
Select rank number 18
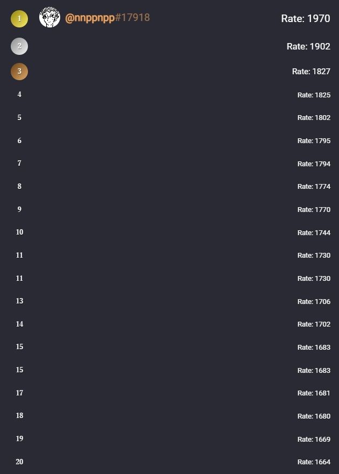pyautogui.click(x=19, y=416)
